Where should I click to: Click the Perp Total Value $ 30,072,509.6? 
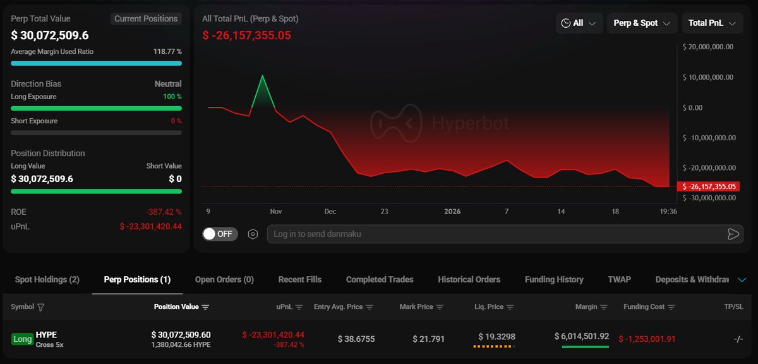coord(50,35)
